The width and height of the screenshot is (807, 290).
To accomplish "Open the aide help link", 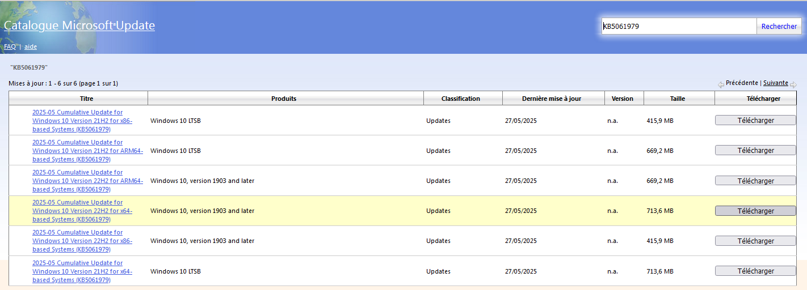I will [x=31, y=46].
